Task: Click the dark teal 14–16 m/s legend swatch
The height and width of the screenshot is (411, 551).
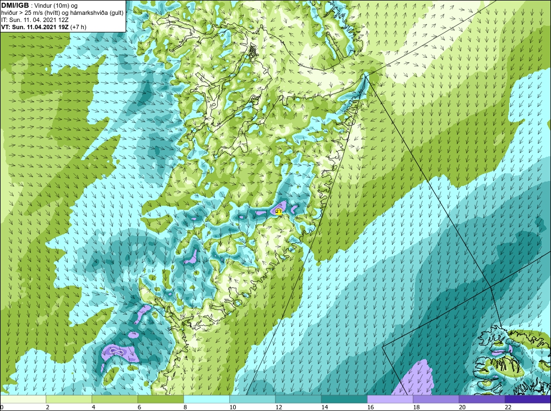Action: click(x=344, y=399)
